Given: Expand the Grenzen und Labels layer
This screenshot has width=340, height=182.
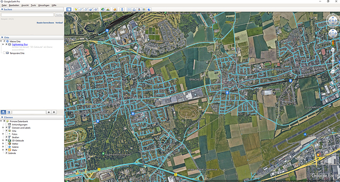Looking at the screenshot, I should point(3,128).
